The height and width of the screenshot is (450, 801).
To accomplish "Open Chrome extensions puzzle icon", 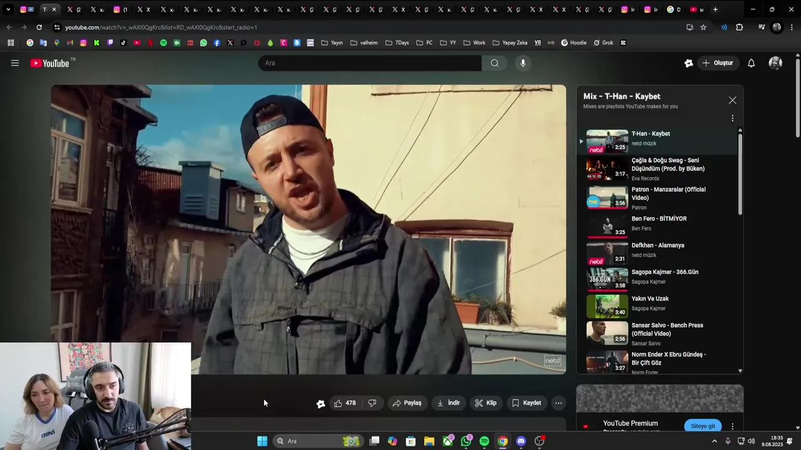I will tap(739, 27).
